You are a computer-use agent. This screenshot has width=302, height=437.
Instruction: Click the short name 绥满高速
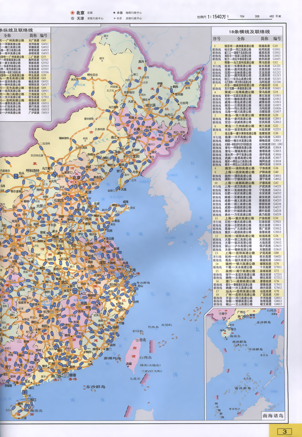tap(264, 46)
